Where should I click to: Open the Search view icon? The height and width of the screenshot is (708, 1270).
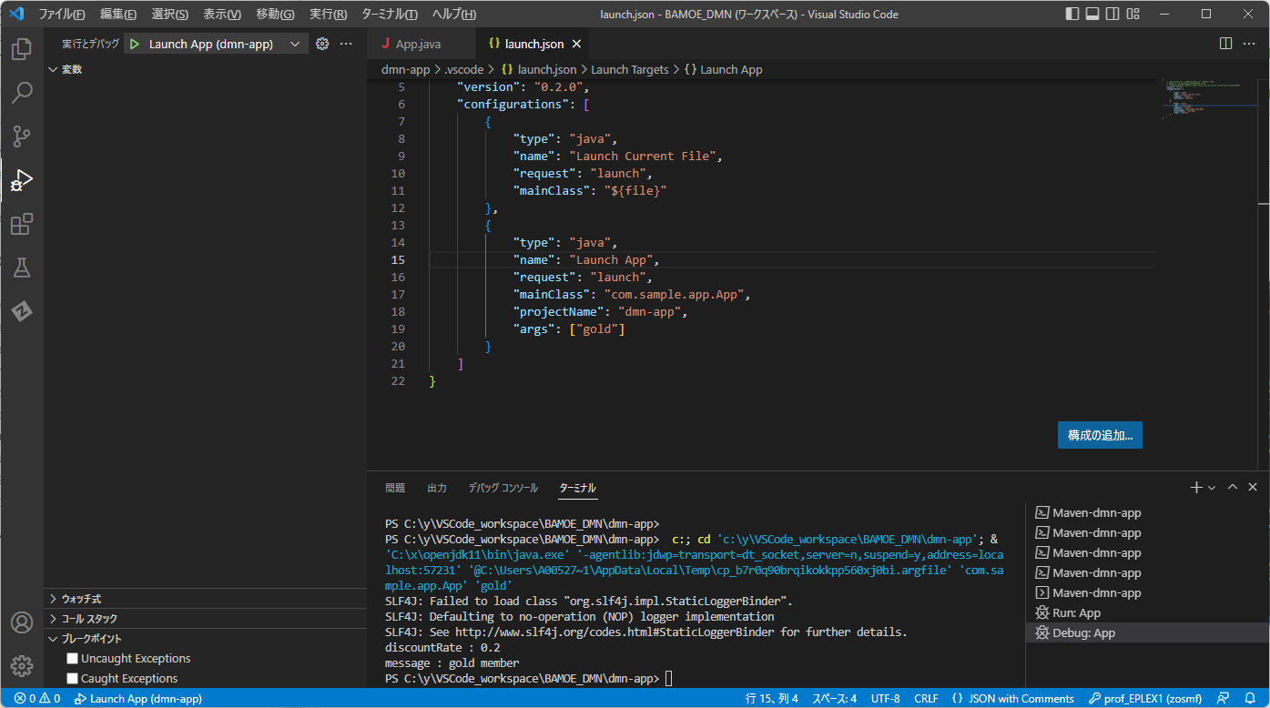pos(22,92)
